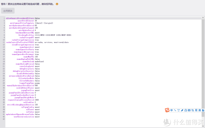Click the 应用更改 apply changes button
205x128 pixels.
coord(8,11)
